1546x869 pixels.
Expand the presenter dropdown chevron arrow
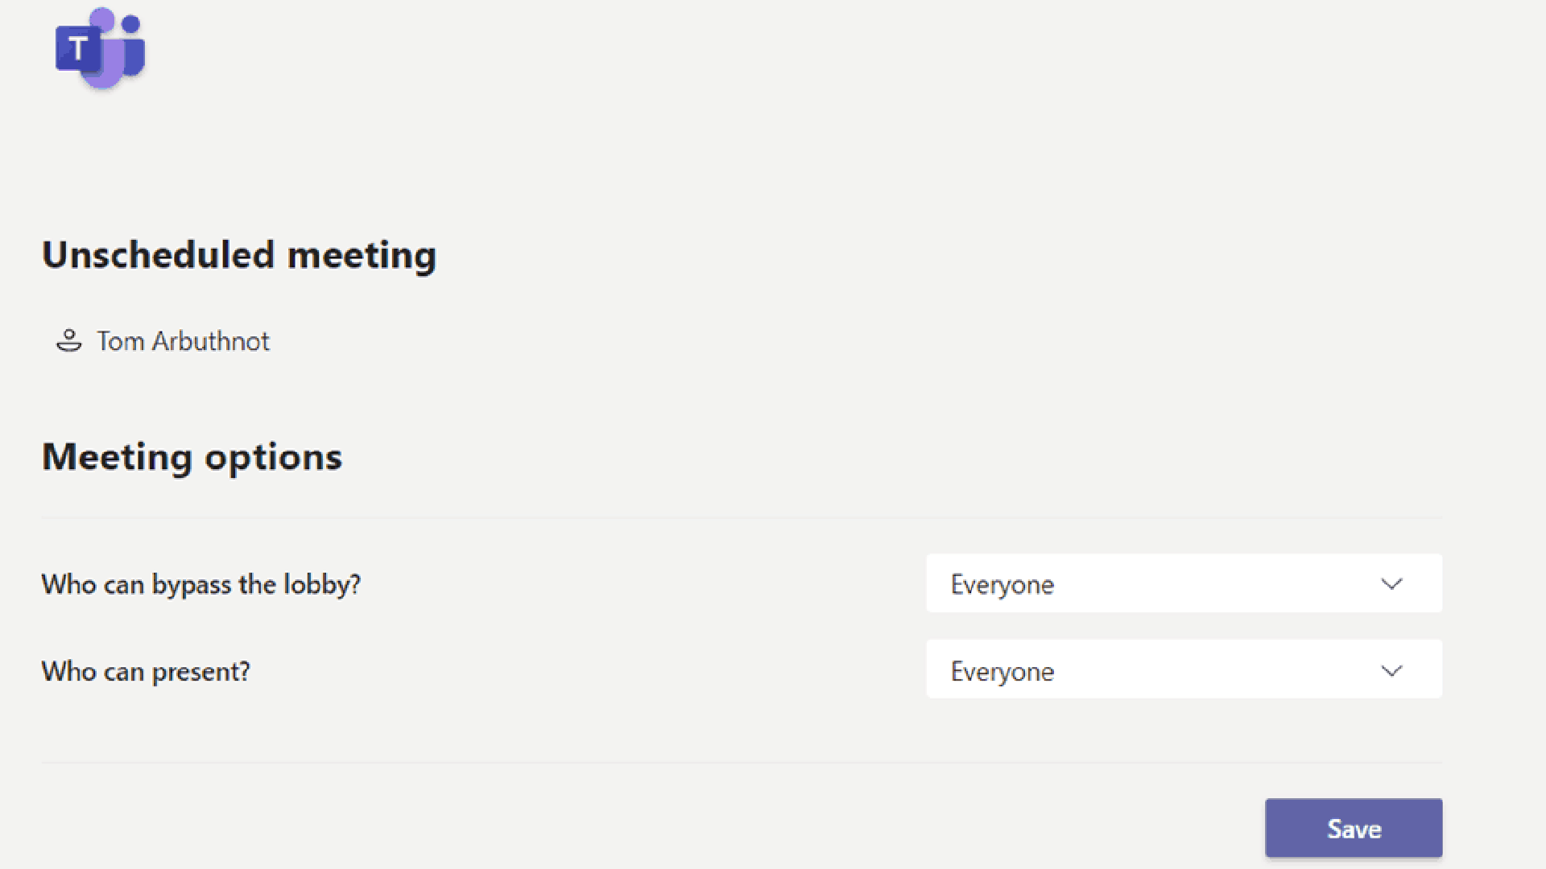[1391, 671]
